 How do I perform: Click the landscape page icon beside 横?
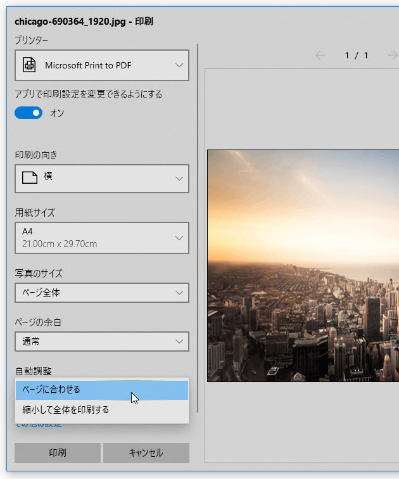[x=30, y=177]
